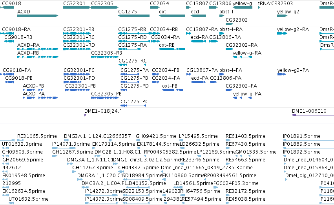Select the DME1-006E10 feature label
The image size is (334, 205).
pos(309,111)
